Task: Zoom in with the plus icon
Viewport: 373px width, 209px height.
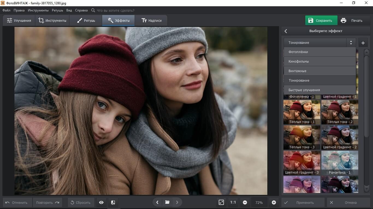Action: click(x=274, y=202)
